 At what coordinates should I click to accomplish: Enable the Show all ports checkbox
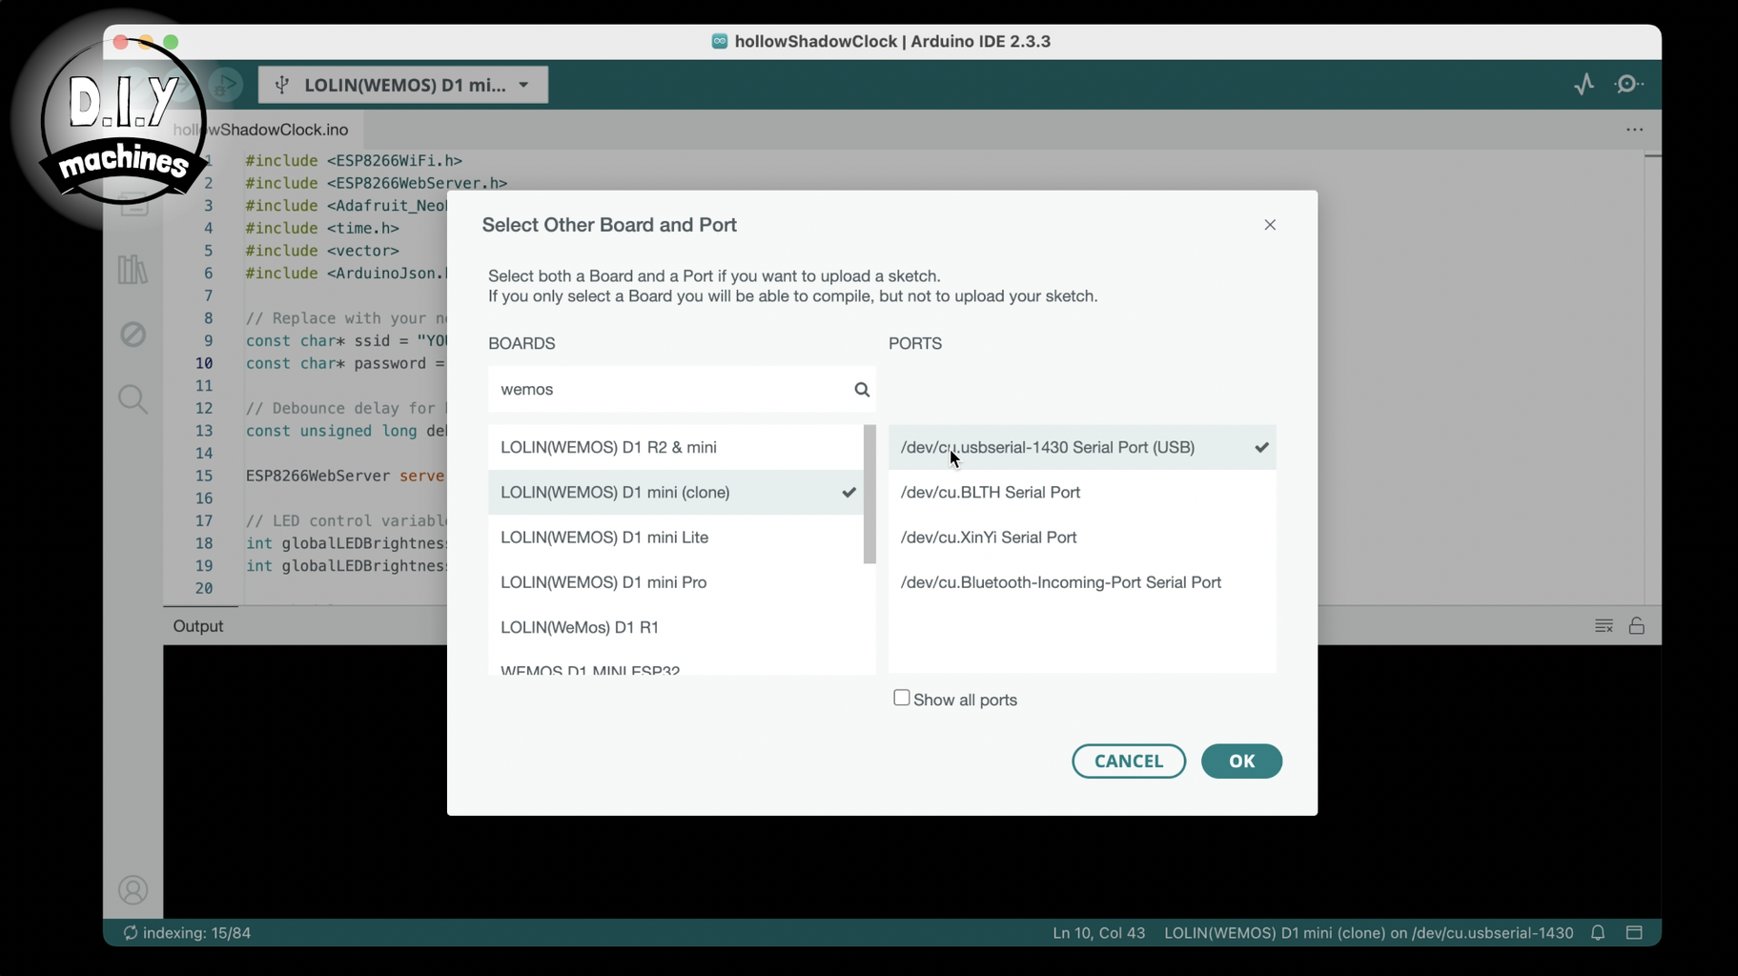tap(901, 698)
